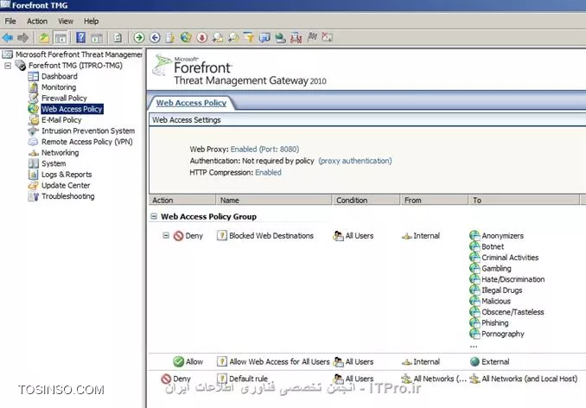This screenshot has height=408, width=586.
Task: Click the Phishing category
Action: coord(494,322)
